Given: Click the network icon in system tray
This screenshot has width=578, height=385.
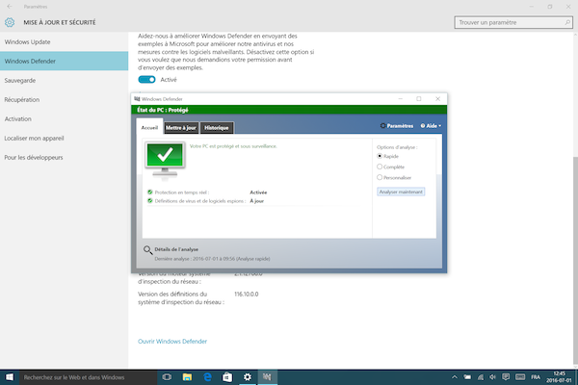Looking at the screenshot, I should pyautogui.click(x=481, y=377).
